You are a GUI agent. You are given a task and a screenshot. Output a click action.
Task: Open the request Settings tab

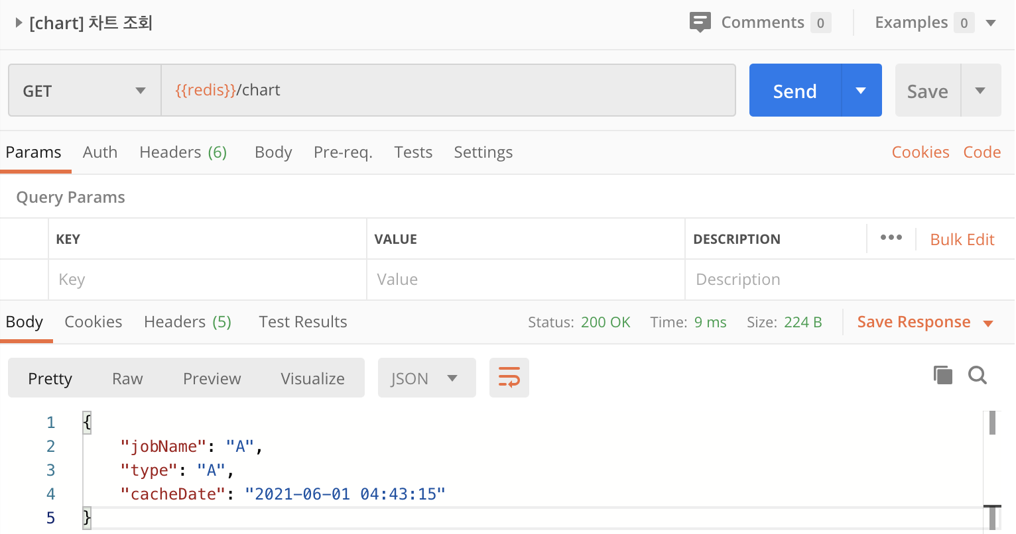(483, 152)
